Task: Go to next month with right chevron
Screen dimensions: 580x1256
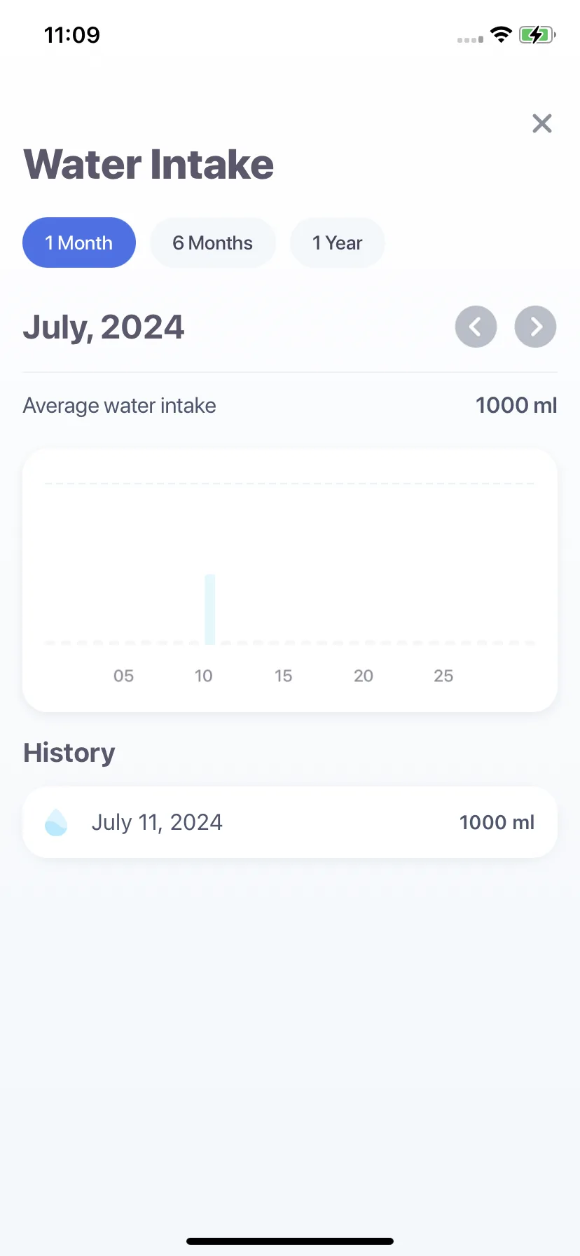Action: point(536,327)
